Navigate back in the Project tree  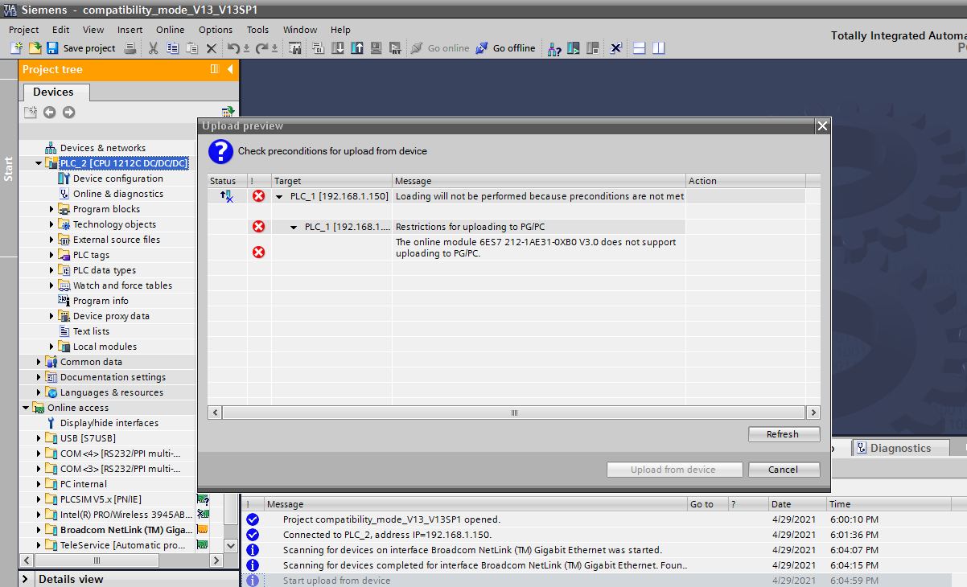click(49, 113)
